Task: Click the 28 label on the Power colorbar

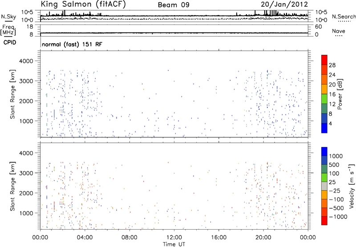Action: [332, 65]
